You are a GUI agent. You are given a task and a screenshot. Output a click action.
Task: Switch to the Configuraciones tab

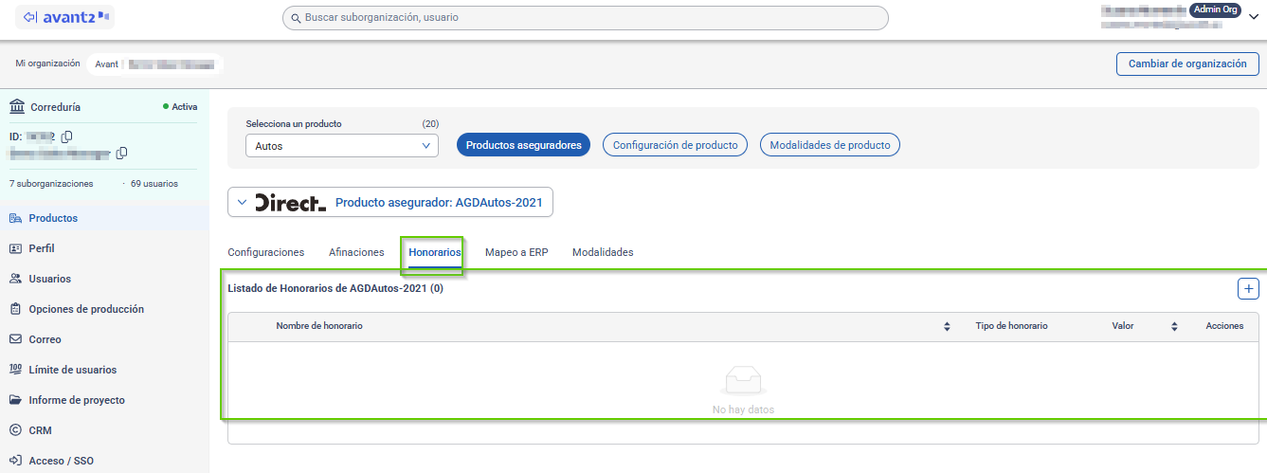tap(266, 252)
